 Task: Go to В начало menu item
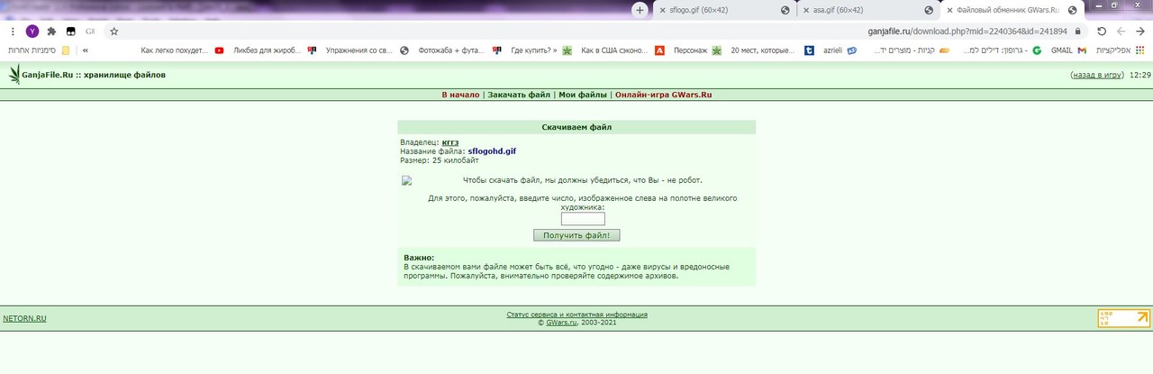click(x=460, y=95)
